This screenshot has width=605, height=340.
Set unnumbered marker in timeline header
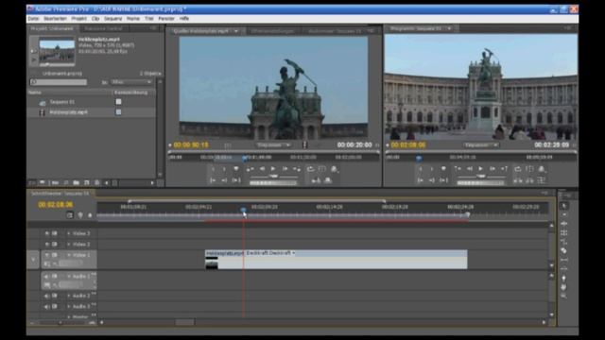pyautogui.click(x=90, y=215)
